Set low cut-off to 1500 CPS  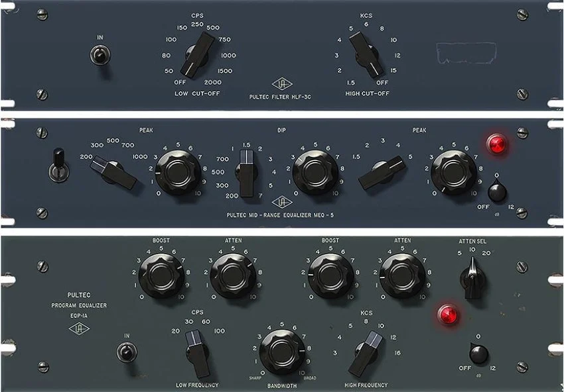point(225,71)
